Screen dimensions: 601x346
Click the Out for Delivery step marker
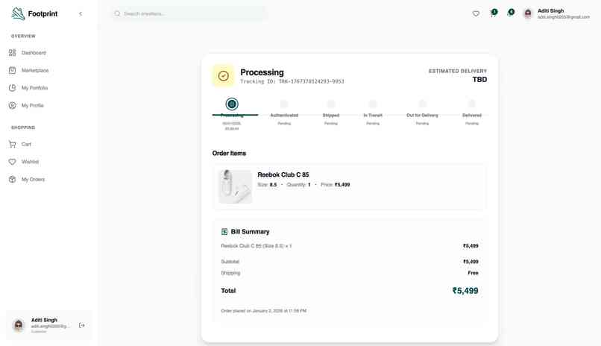(x=422, y=104)
